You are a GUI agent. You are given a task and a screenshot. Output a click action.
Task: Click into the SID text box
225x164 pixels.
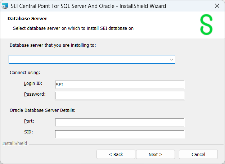point(119,134)
